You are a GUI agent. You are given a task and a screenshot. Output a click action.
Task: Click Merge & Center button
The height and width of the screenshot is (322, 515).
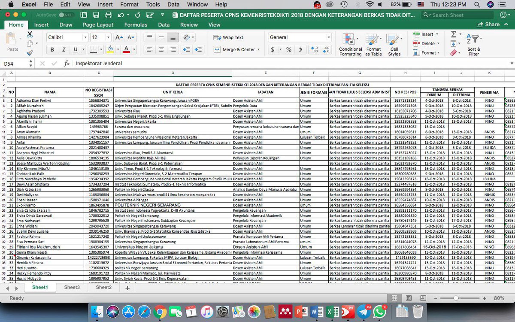coord(236,49)
